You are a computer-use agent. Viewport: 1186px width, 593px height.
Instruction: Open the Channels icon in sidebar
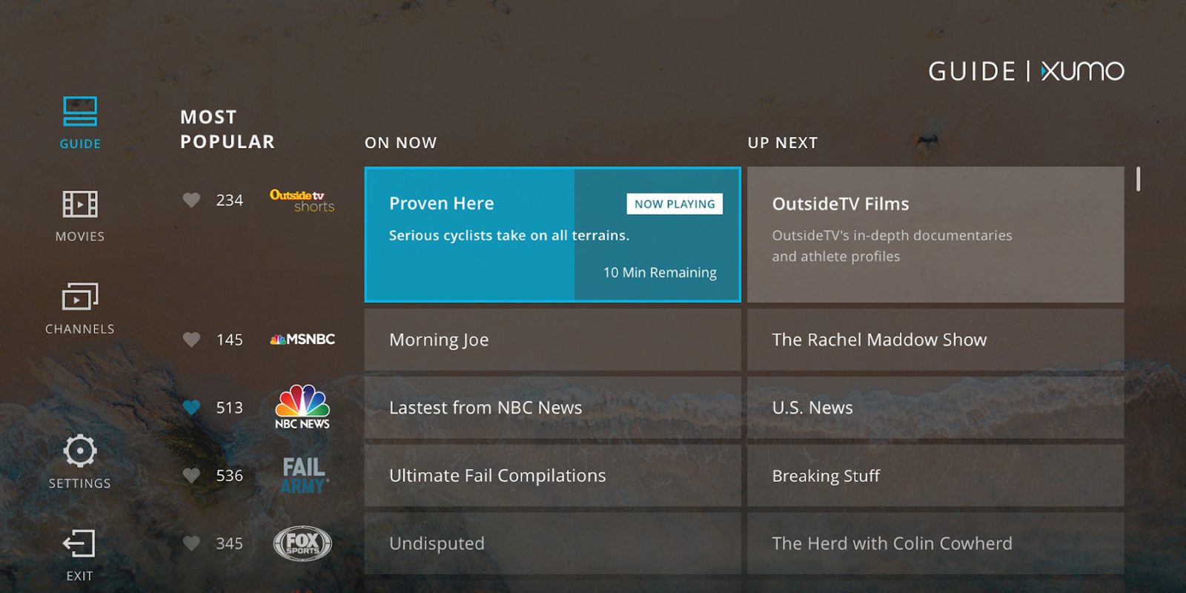coord(80,296)
